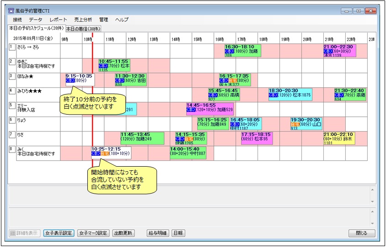Switch to the 本日の着信(30件) tab

point(83,29)
